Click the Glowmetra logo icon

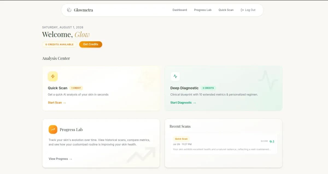tap(69, 10)
